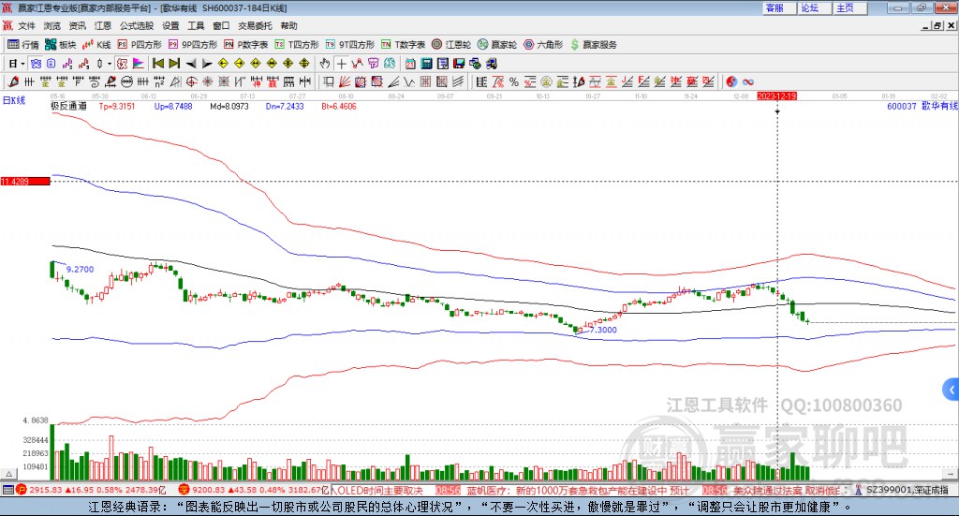The image size is (959, 516).
Task: Toggle the K线 candlestick view button
Action: 97,44
